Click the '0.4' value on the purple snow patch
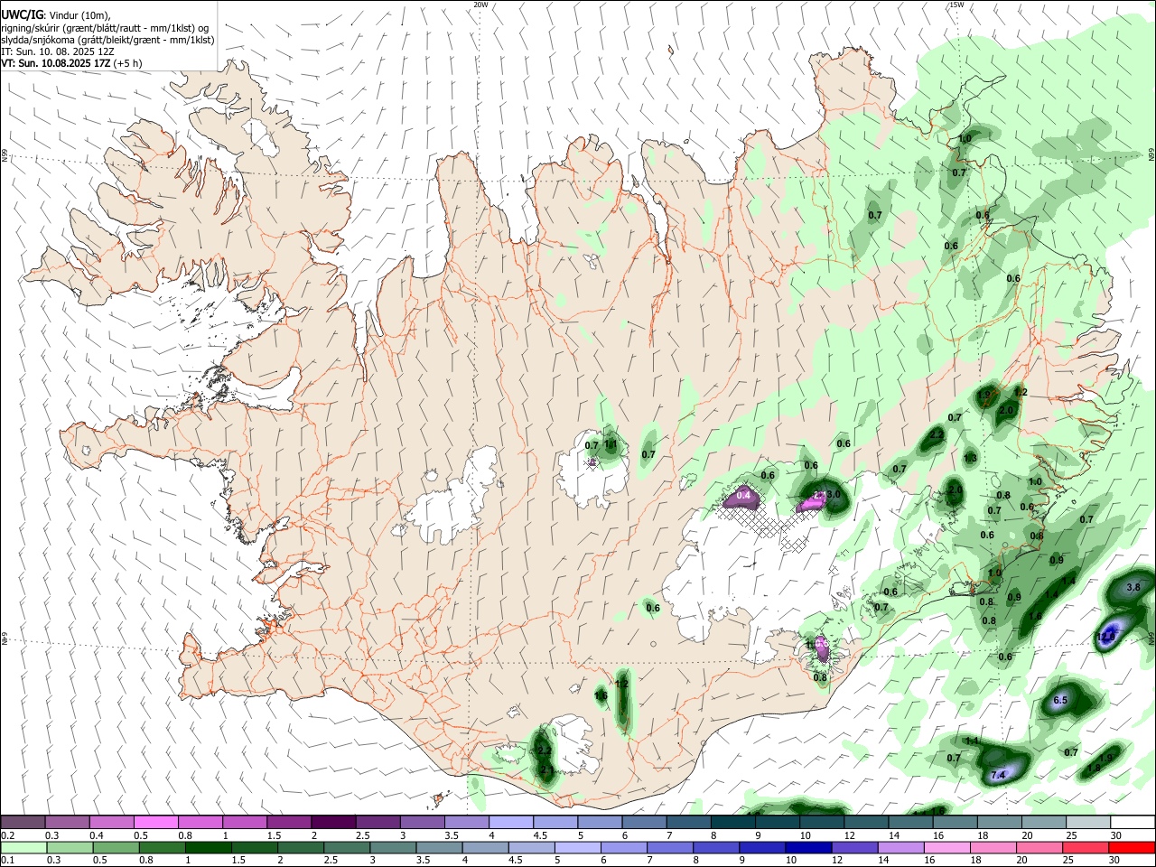1156x867 pixels. pyautogui.click(x=744, y=495)
